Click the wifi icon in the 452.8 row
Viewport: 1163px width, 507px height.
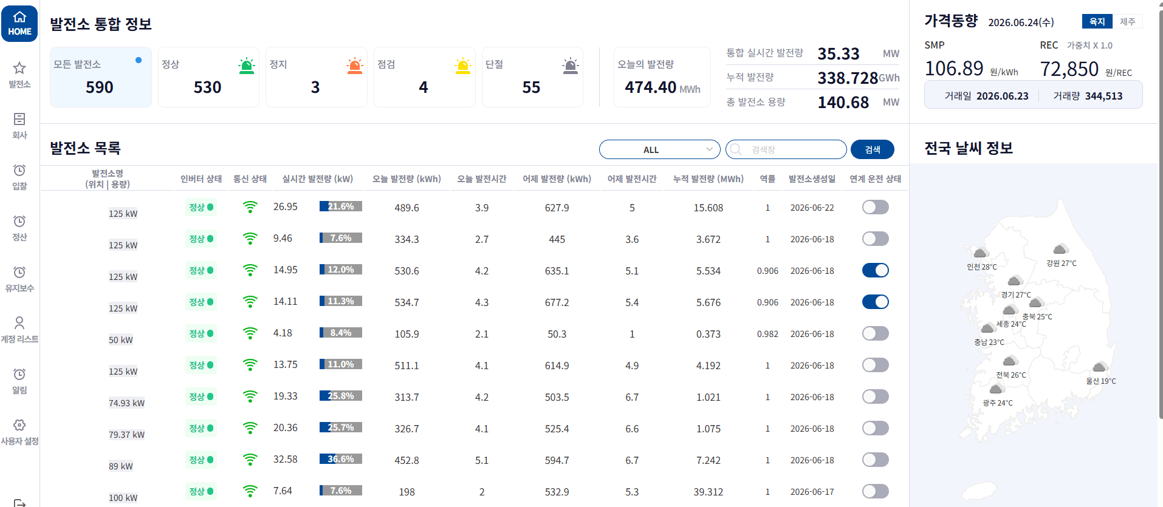pyautogui.click(x=250, y=460)
